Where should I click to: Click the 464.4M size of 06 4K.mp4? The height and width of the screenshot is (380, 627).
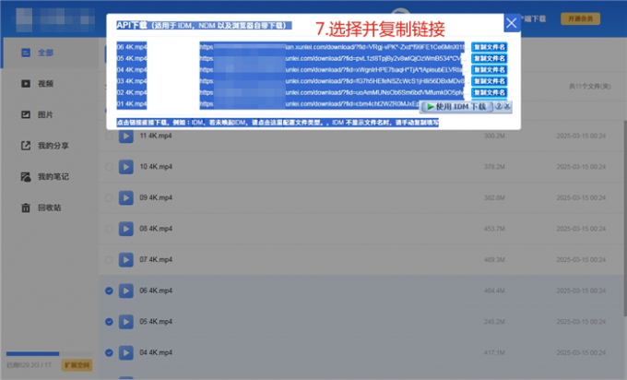coord(494,291)
